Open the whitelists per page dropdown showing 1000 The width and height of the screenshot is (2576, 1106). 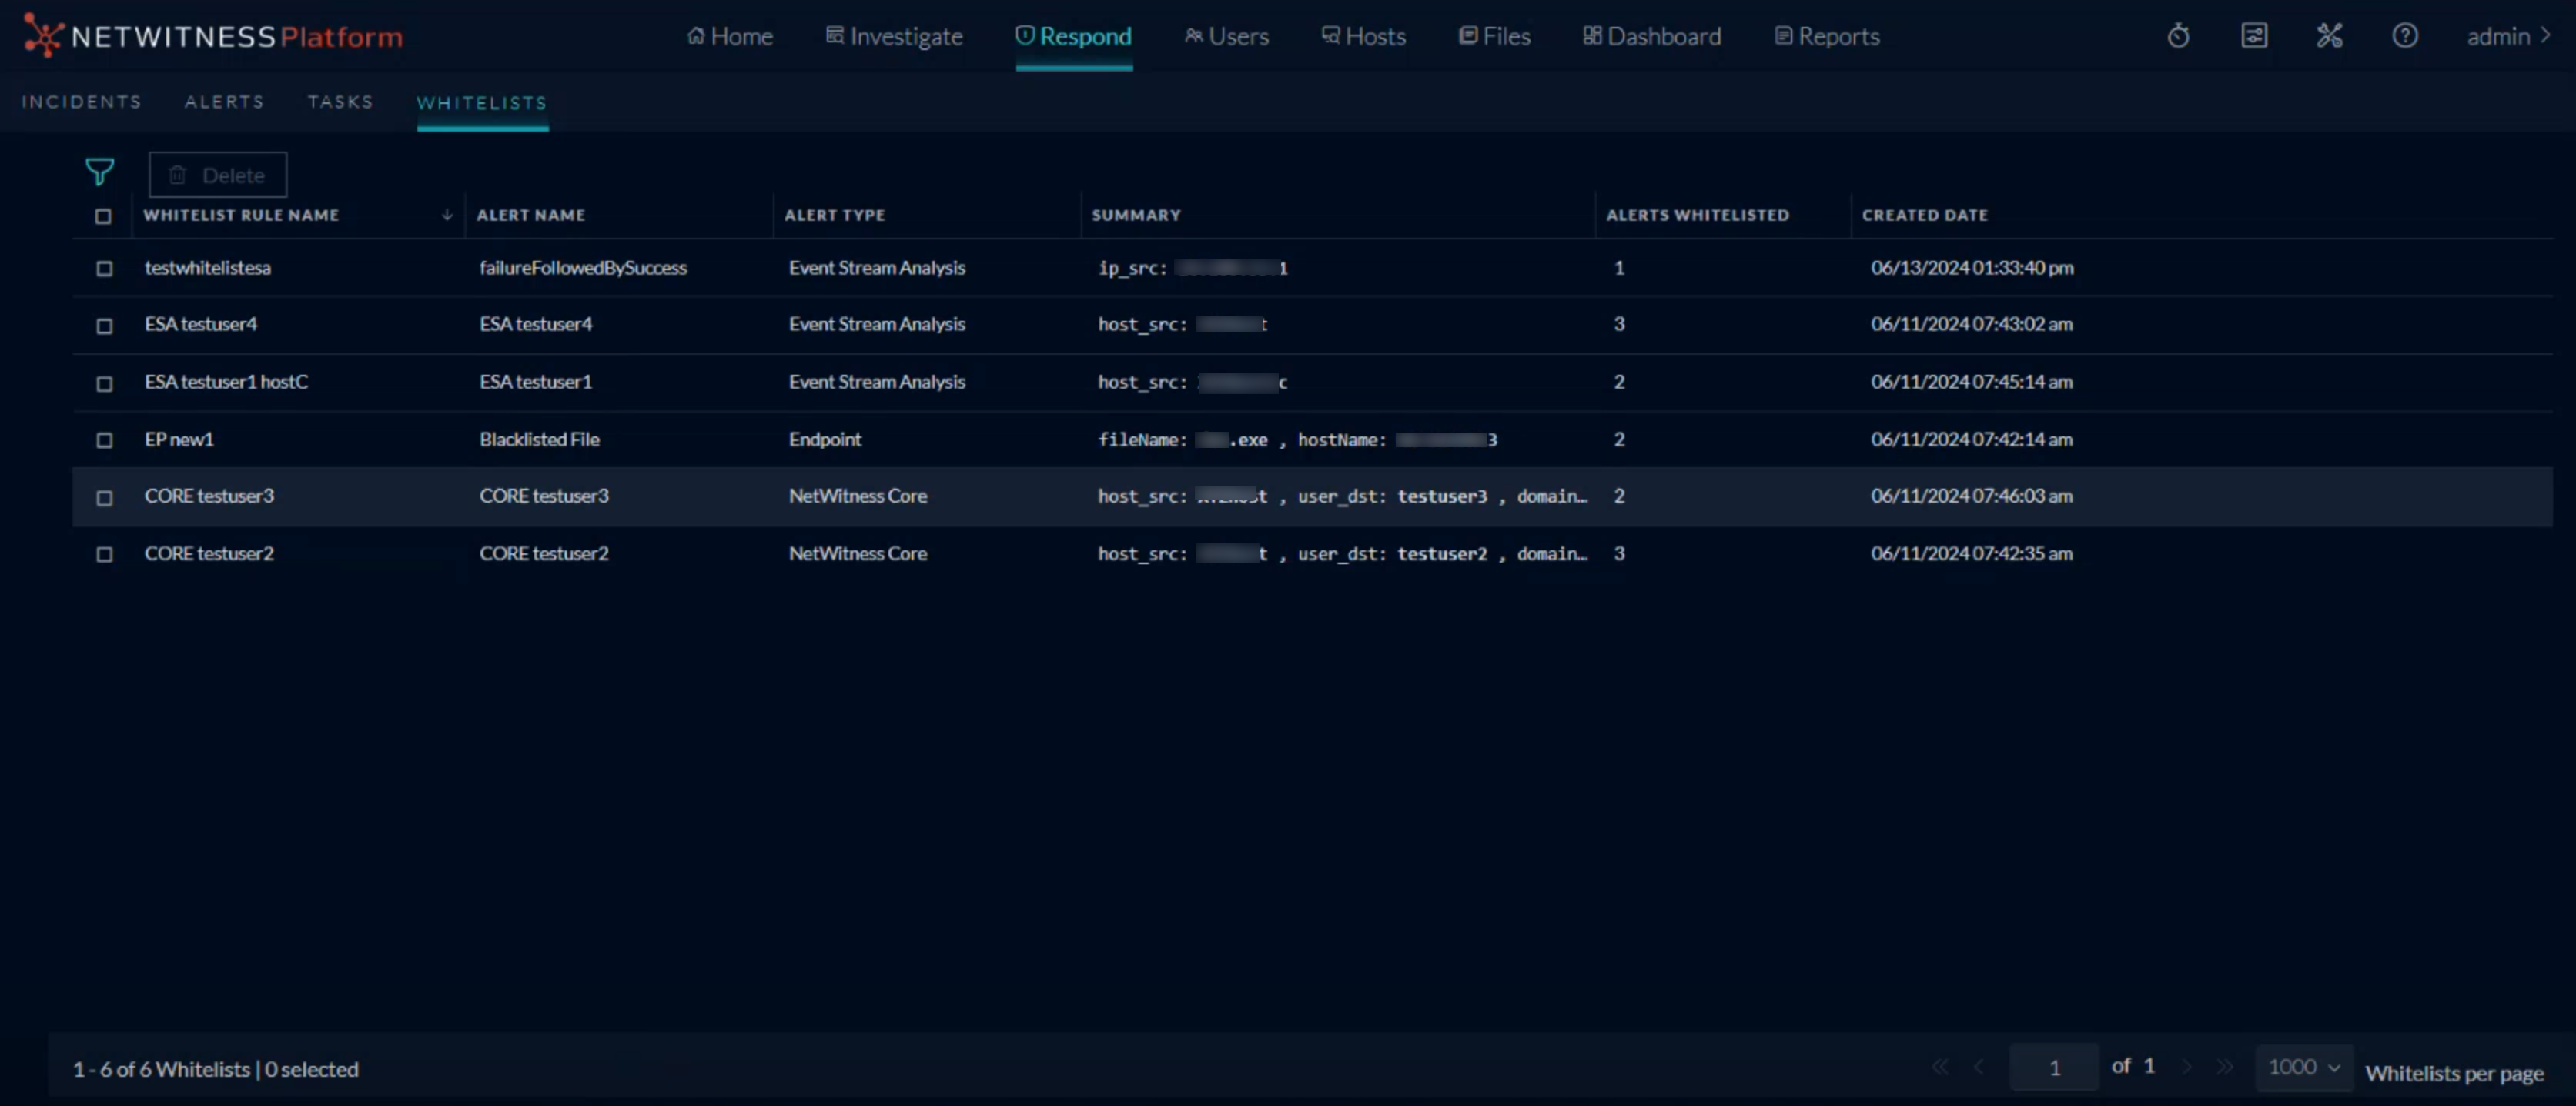click(x=2303, y=1066)
